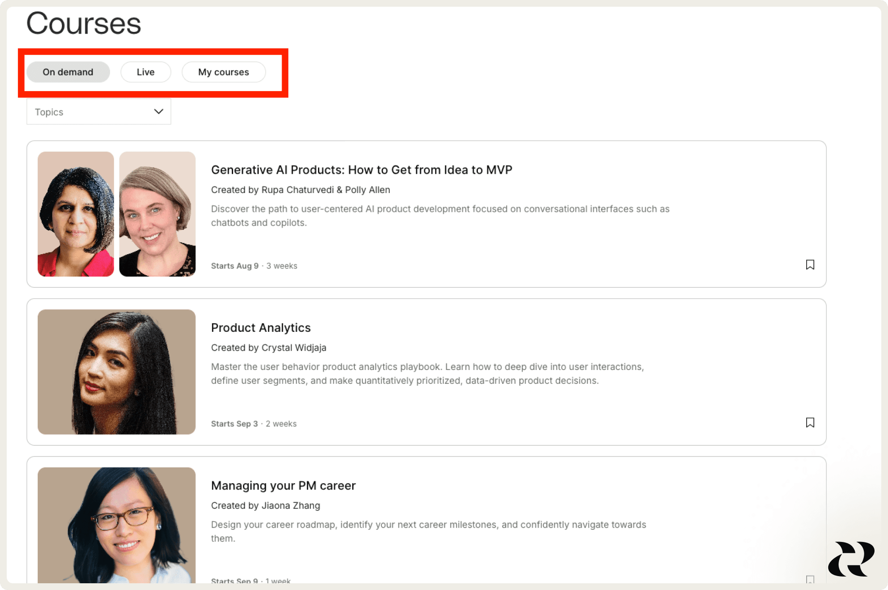
Task: Open the Product Analytics course
Action: click(261, 327)
